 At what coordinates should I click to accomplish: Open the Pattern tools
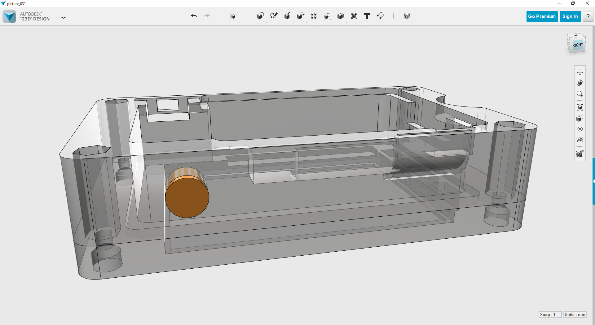pos(314,16)
